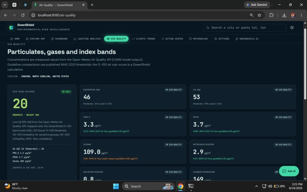The height and width of the screenshot is (192, 307).
Task: Click the volume speaker icon in system tray
Action: click(270, 186)
